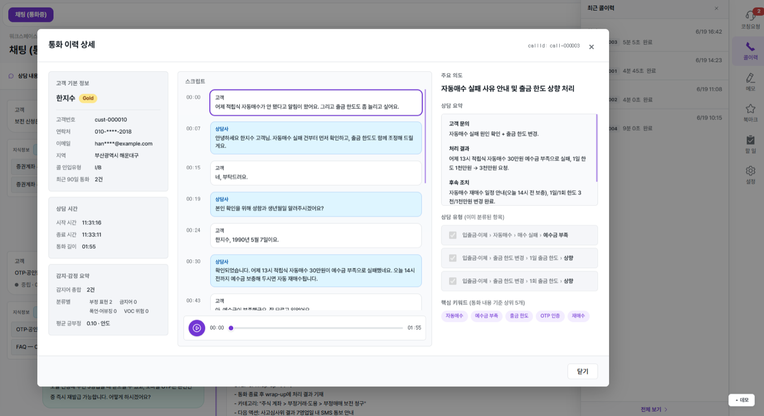Click the 전체 보기 link
764x416 pixels.
(654, 409)
